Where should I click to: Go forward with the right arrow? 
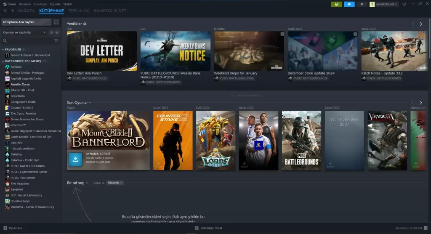[x=12, y=11]
